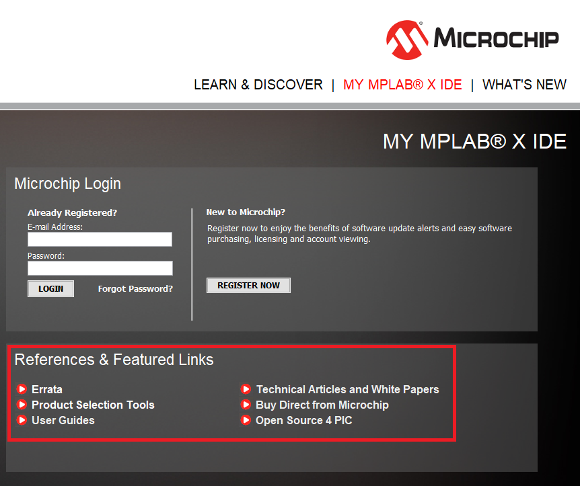The height and width of the screenshot is (486, 580).
Task: Click the arrow icon beside Technical Articles and White Papers
Action: click(x=246, y=389)
